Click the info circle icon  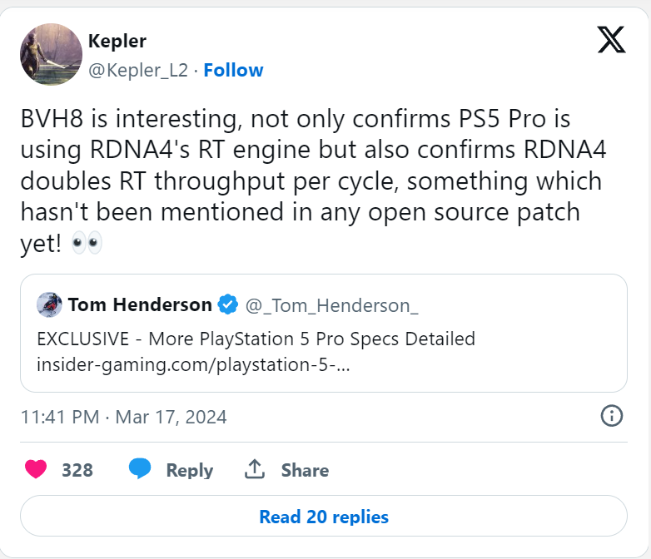612,415
